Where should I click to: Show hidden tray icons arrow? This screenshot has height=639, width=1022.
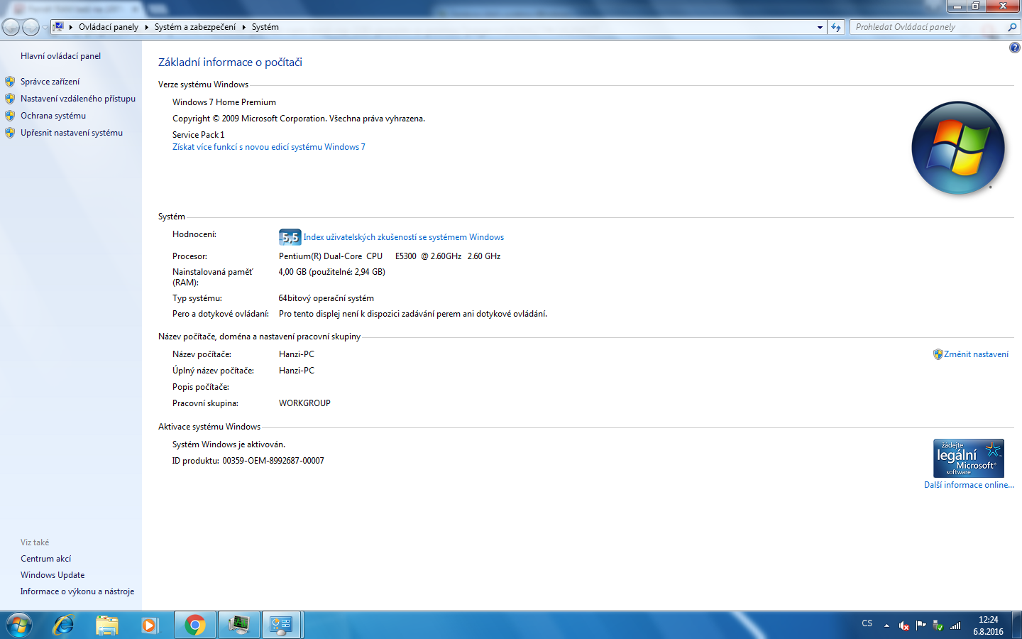tap(886, 626)
